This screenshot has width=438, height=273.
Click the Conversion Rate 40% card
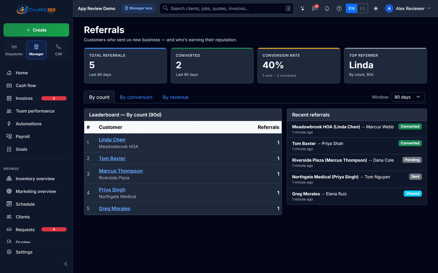point(299,66)
